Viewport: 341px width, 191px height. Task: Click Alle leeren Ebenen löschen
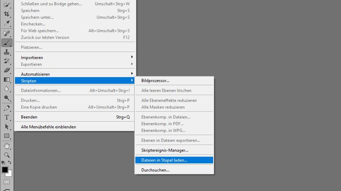(174, 90)
